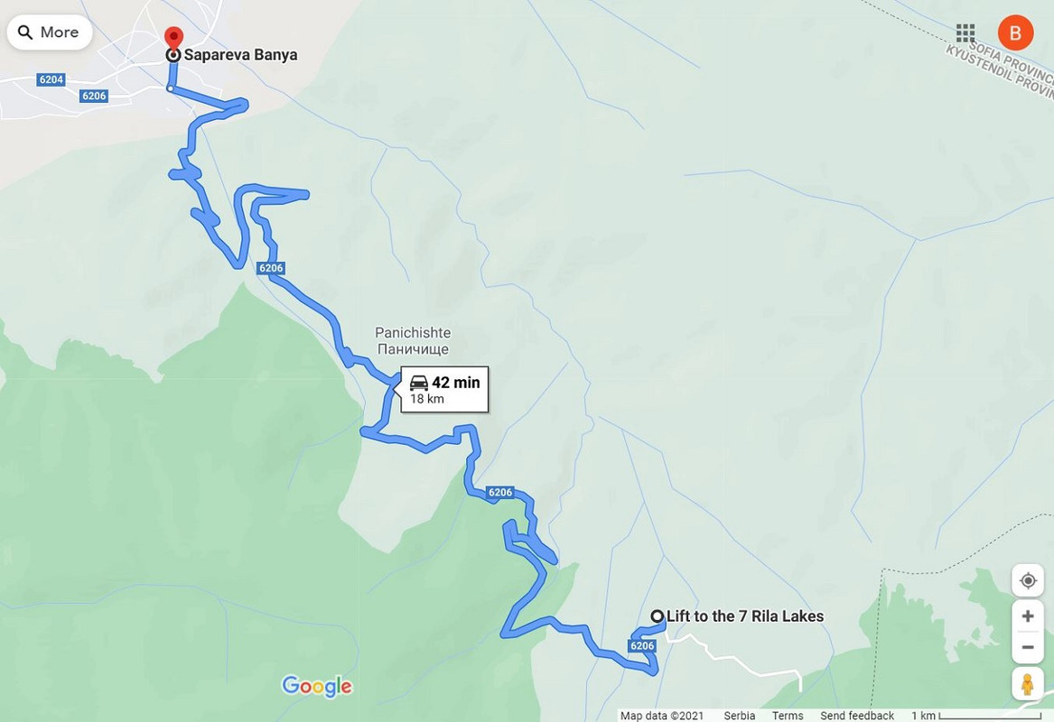The width and height of the screenshot is (1054, 722).
Task: Click the Panichishte village label
Action: click(413, 340)
